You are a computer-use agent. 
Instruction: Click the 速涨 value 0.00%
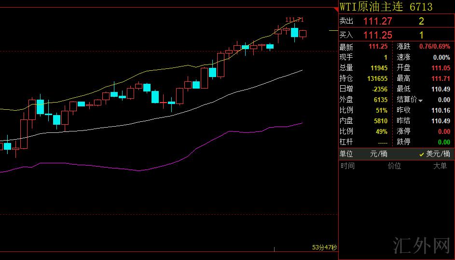[x=441, y=57]
